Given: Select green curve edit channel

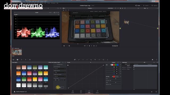Looking at the screenshot, I should pyautogui.click(x=116, y=65).
